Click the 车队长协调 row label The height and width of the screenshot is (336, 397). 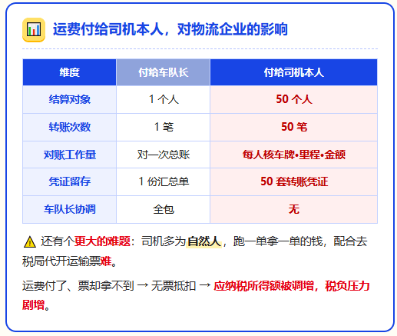[69, 209]
